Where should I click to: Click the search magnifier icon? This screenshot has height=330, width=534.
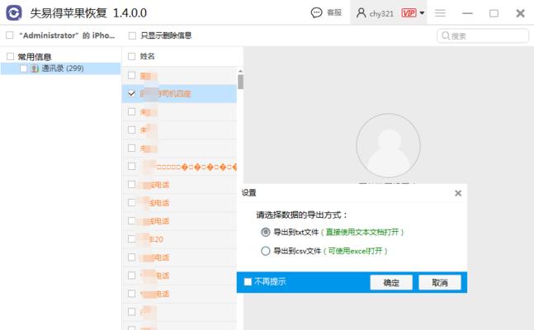tap(446, 35)
